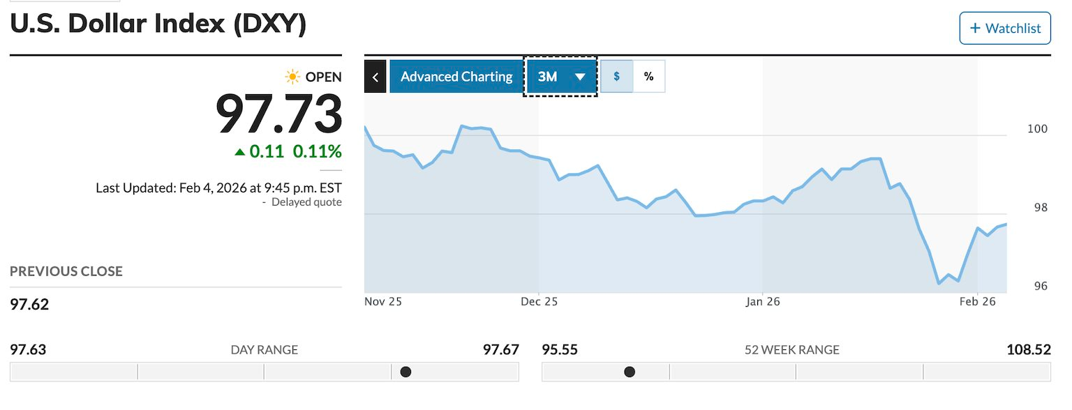Click the U.S. Dollar Index (DXY) heading

[x=158, y=24]
